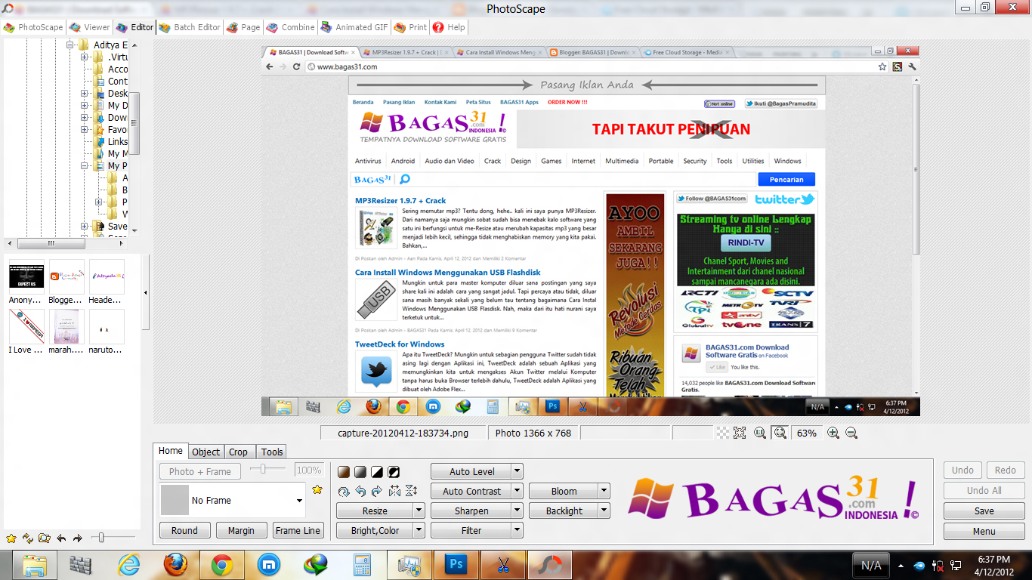
Task: Click the magnifier with frame zoom icon
Action: (780, 433)
